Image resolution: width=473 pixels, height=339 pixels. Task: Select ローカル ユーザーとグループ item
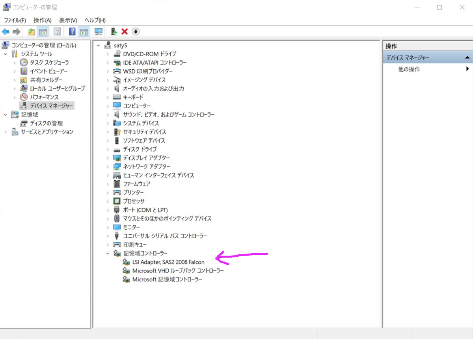click(x=58, y=89)
